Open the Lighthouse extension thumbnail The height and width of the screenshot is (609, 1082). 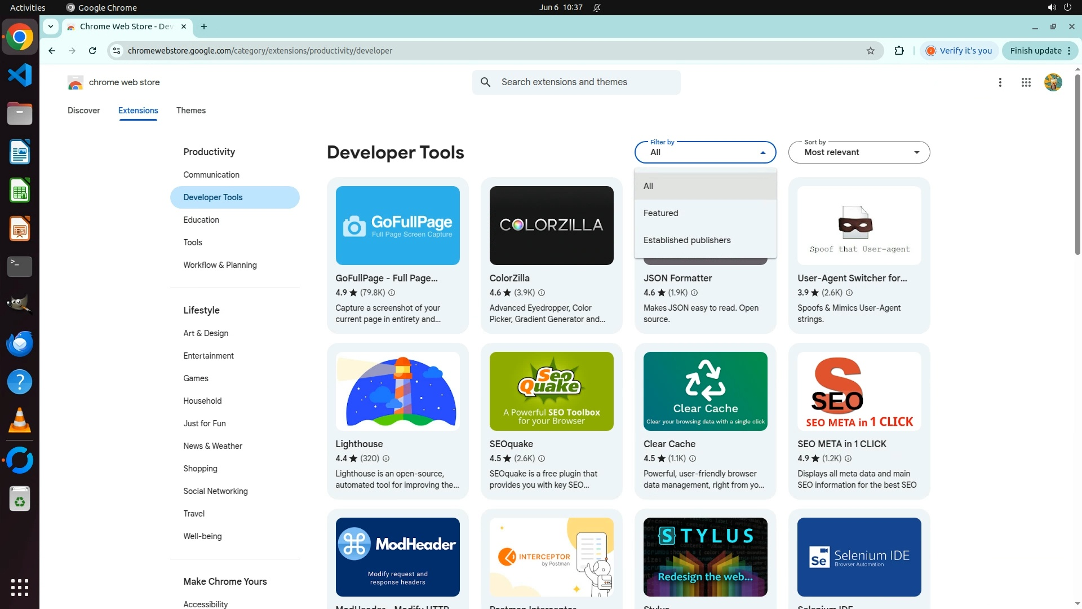(x=397, y=391)
